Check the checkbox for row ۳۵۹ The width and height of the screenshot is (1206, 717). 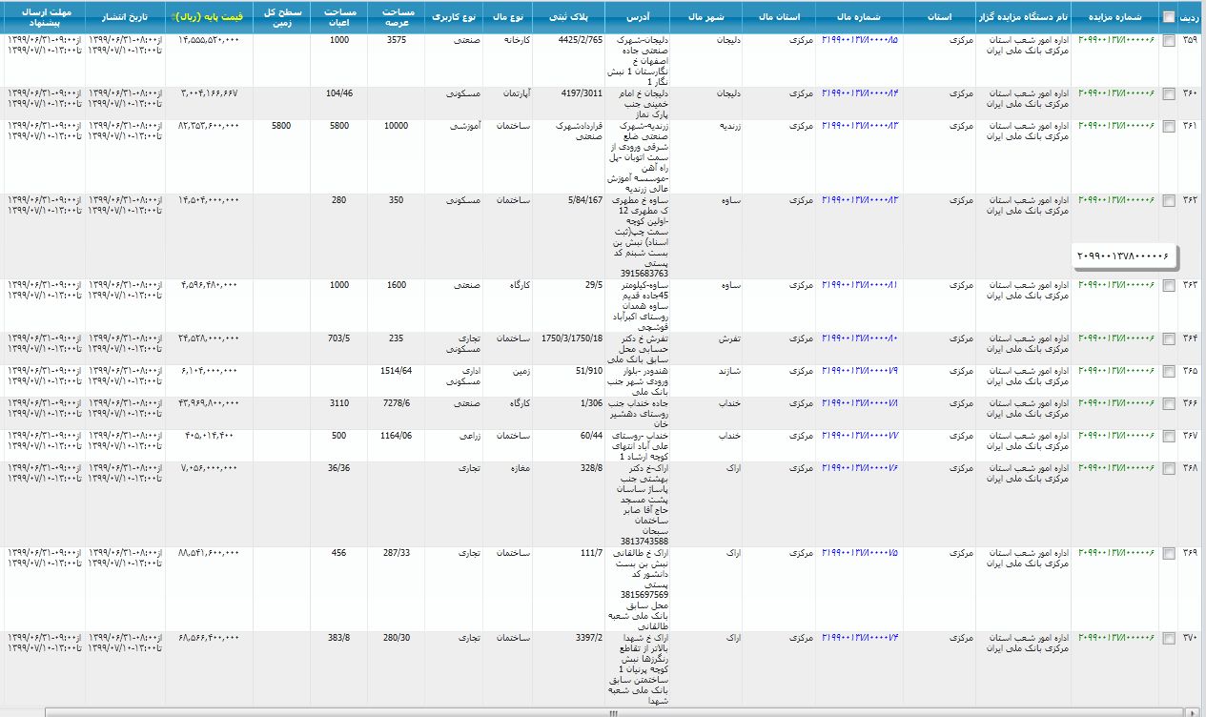tap(1169, 42)
